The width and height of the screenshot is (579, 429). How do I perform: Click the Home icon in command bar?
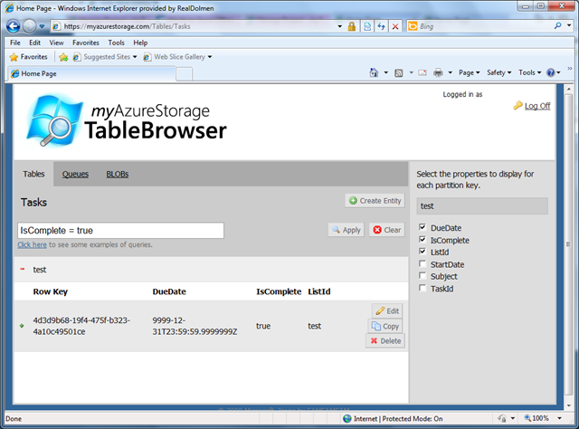(x=374, y=72)
